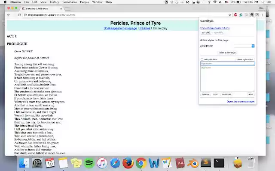Open the Apple menu
The image size is (275, 171).
5,2
